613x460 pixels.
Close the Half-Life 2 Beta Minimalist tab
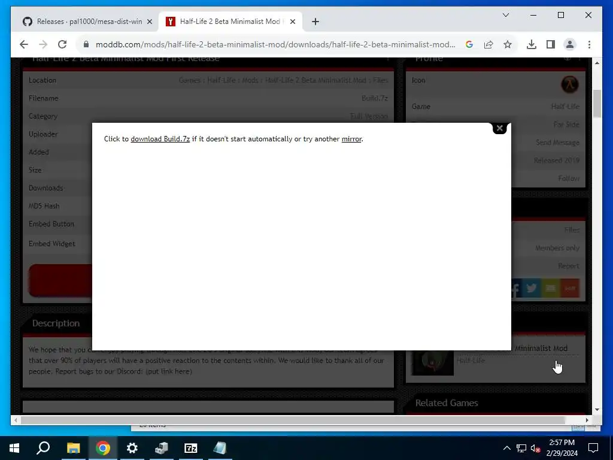pyautogui.click(x=292, y=22)
